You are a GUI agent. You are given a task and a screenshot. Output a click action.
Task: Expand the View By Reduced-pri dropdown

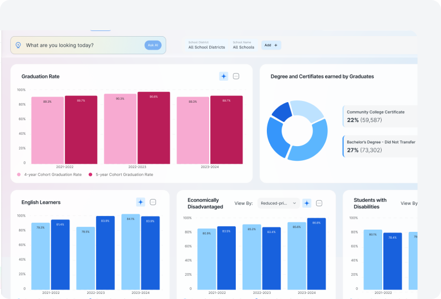click(278, 203)
